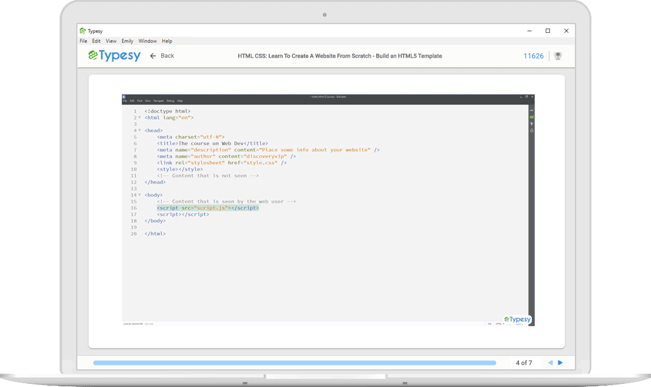Screen dimensions: 651x387
Task: Click the doctype html line 1
Action: pos(168,111)
